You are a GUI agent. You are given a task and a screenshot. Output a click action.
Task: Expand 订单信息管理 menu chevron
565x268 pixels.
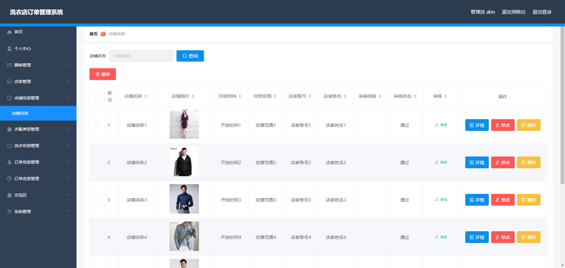(x=69, y=162)
